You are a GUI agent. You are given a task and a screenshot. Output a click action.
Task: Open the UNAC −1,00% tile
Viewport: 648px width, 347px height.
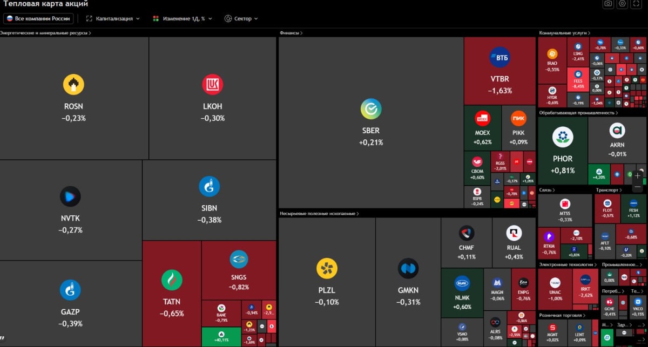(x=555, y=289)
